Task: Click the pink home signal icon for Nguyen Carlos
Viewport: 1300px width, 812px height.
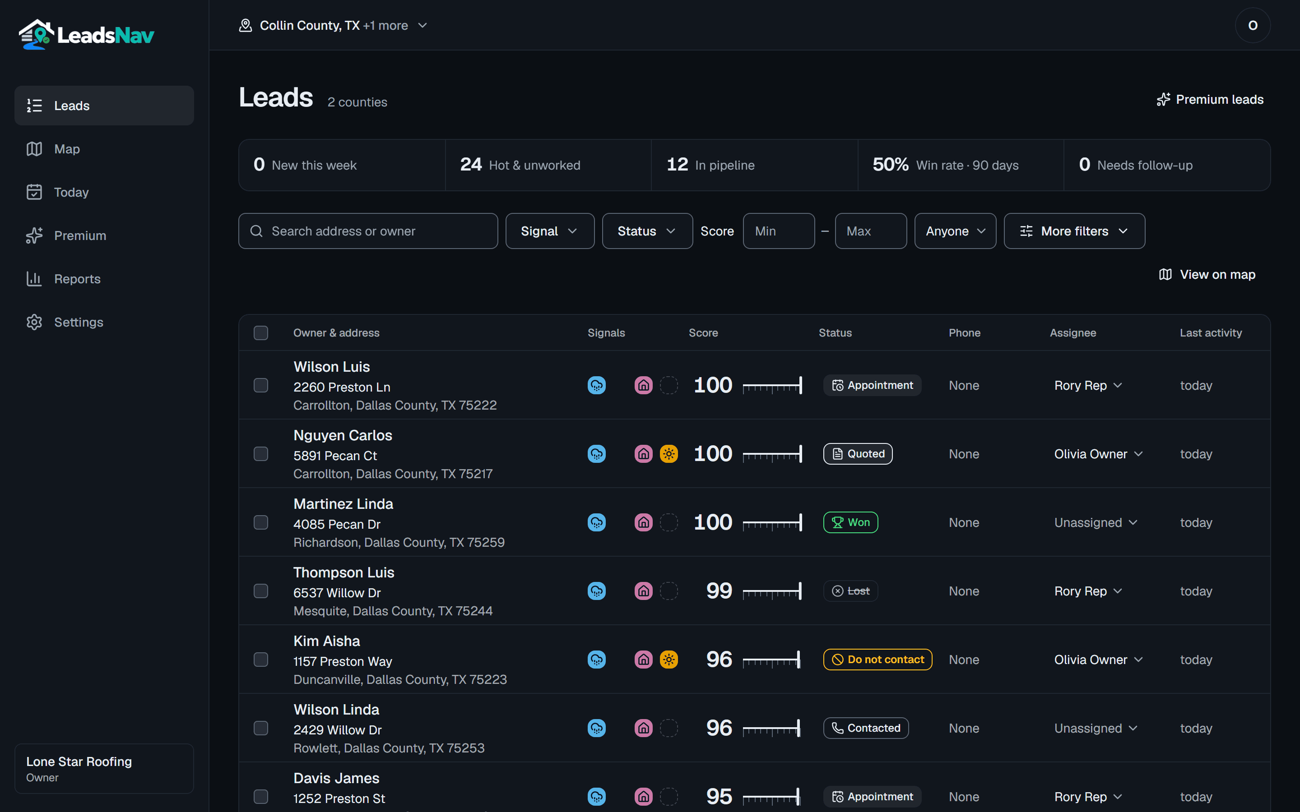Action: [x=643, y=454]
